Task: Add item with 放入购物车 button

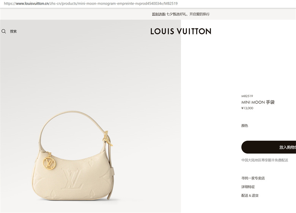Action: [269, 147]
